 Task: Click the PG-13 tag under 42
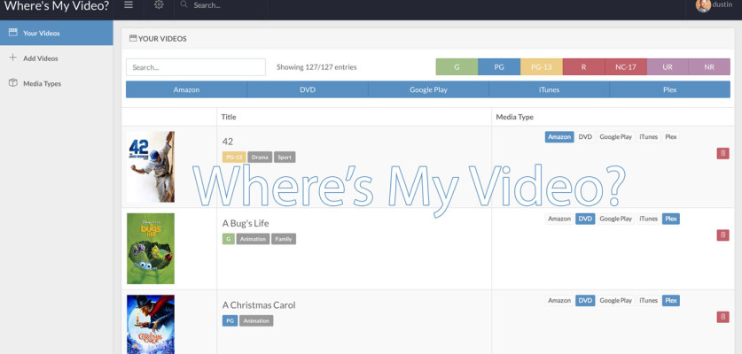click(x=234, y=157)
